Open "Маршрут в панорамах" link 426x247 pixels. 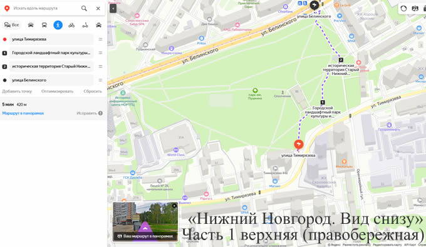(23, 113)
